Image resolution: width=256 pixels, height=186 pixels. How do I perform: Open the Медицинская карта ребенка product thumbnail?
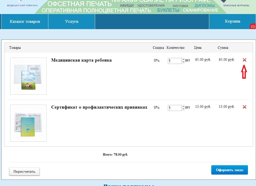(28, 76)
